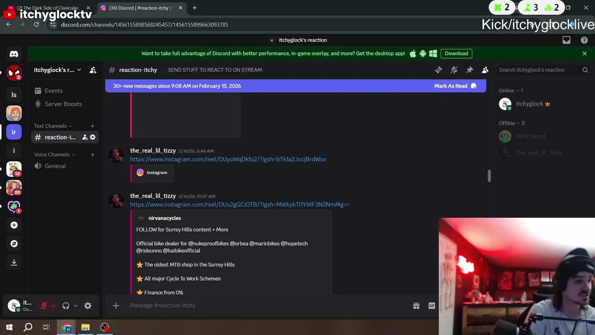Open the Instagram reel DUv2gGCiOTB link
This screenshot has height=335, width=595.
click(x=239, y=205)
